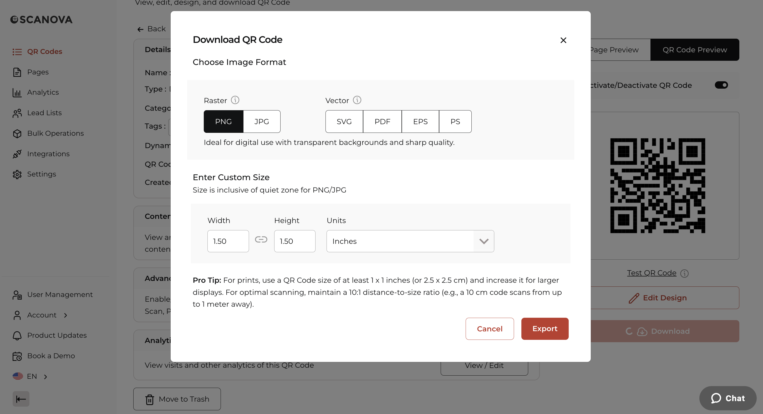Image resolution: width=763 pixels, height=414 pixels.
Task: Click the Test QR Code info icon
Action: pyautogui.click(x=684, y=273)
